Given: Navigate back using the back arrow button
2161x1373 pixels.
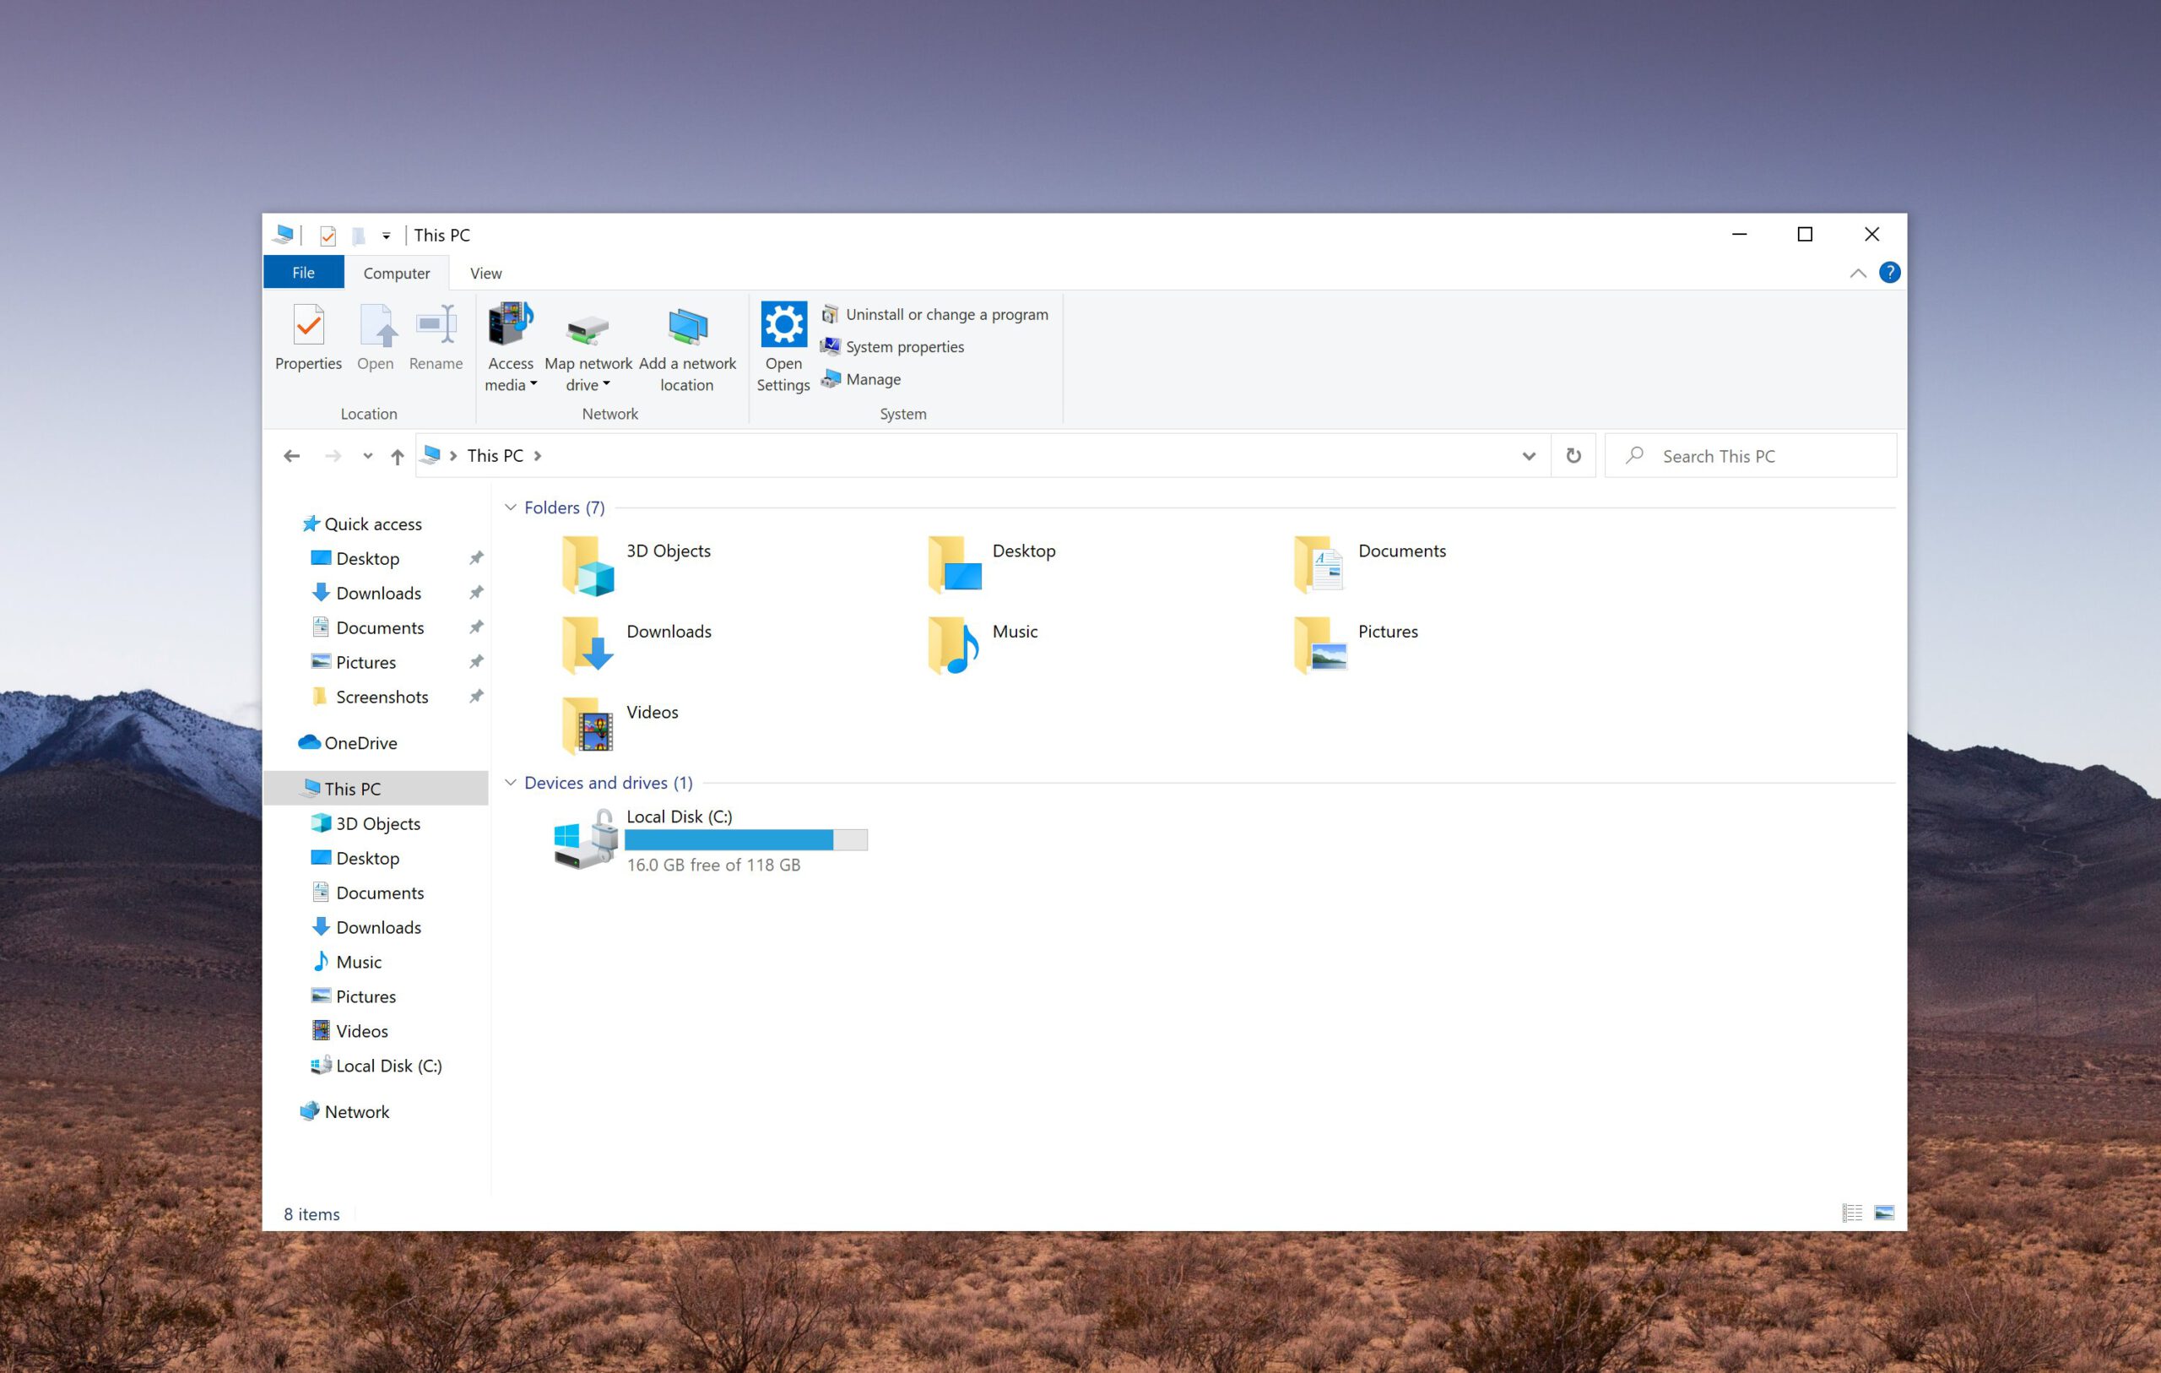Looking at the screenshot, I should 290,456.
